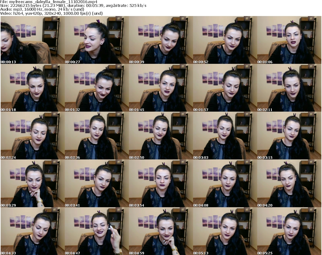Choose the thumbnail marked 00:03:41
Viewport: 322px width, 255px height.
97,183
